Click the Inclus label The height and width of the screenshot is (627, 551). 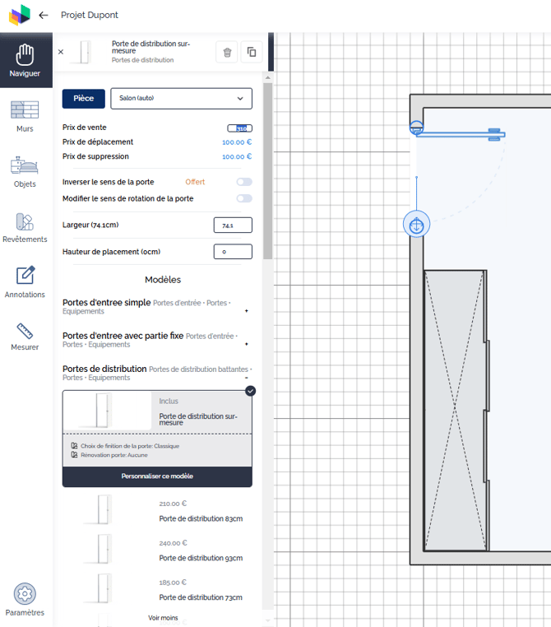click(169, 401)
